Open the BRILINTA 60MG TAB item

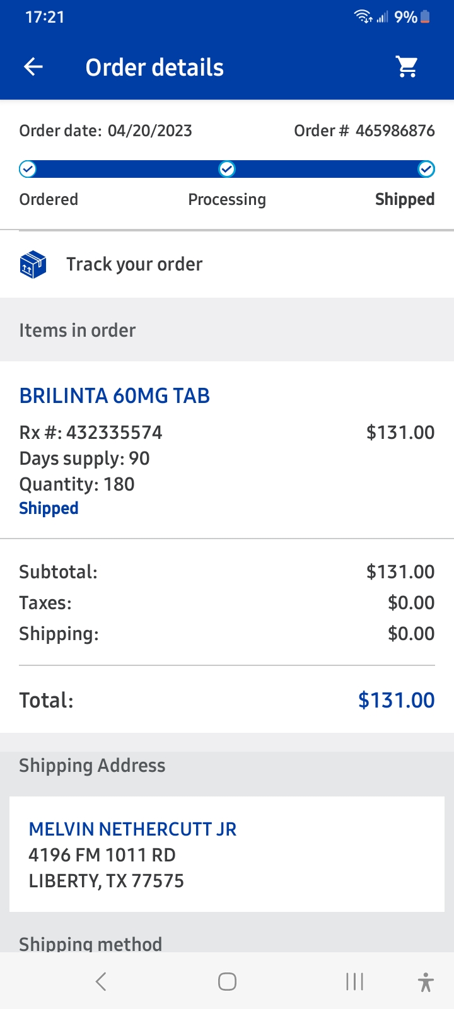[115, 396]
